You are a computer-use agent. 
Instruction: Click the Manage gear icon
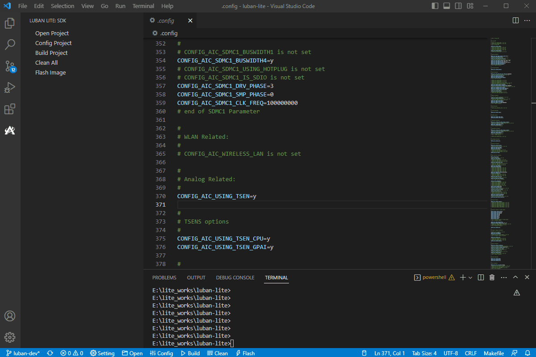coord(10,337)
